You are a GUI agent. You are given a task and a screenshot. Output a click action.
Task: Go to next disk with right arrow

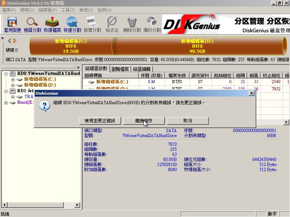pos(15,41)
